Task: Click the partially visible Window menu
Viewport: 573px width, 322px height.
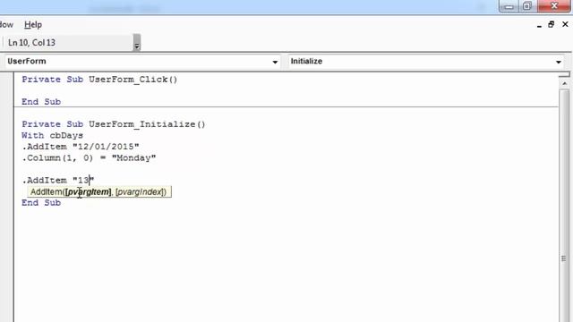Action: [6, 25]
